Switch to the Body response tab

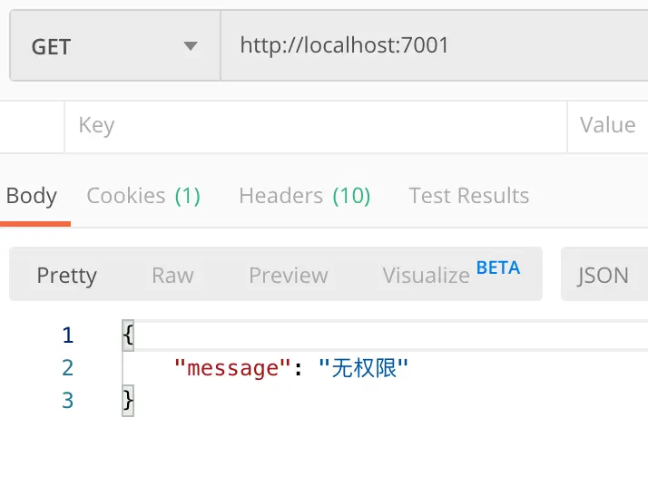(32, 196)
